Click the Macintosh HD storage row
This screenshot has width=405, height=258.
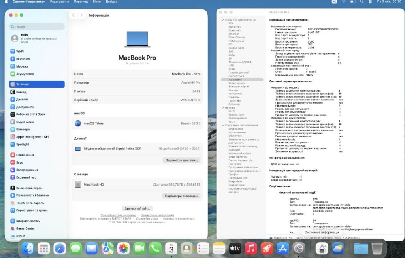tap(137, 185)
